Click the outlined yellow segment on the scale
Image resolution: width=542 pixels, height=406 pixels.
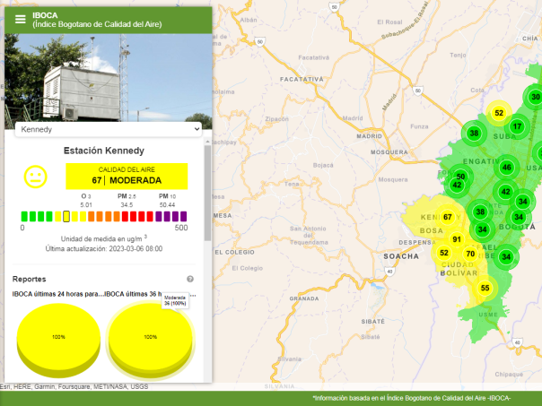pos(66,216)
